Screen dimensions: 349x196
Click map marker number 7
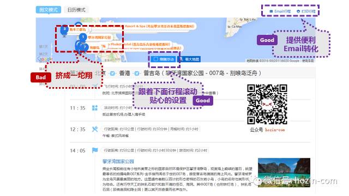(85, 47)
